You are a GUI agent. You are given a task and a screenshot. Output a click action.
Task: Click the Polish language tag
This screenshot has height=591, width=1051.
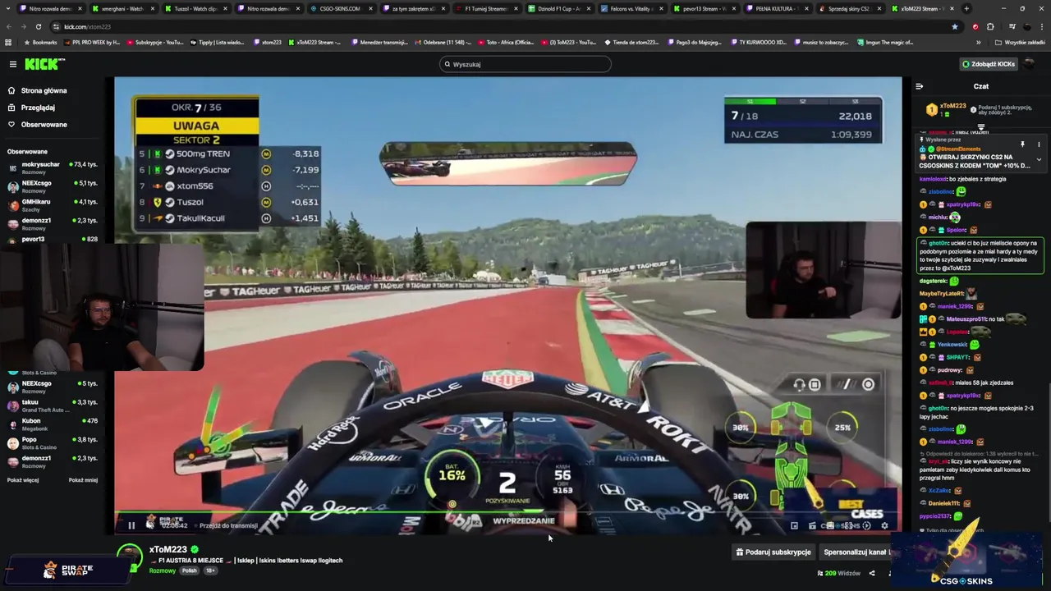pos(190,570)
